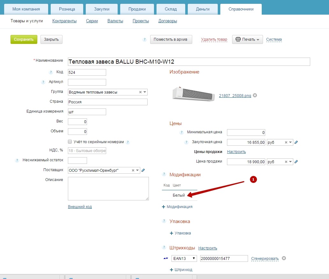Image resolution: width=329 pixels, height=279 pixels.
Task: Click plus icon to add Штрихкод
Action: [172, 270]
